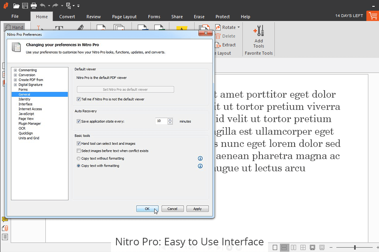Click Apply in Preferences dialog
The width and height of the screenshot is (379, 252).
click(x=197, y=209)
